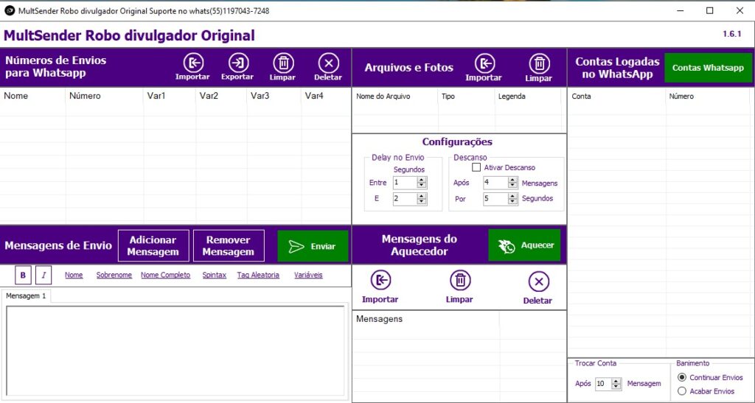This screenshot has height=403, width=755.
Task: Click the Legenda column header
Action: point(528,97)
